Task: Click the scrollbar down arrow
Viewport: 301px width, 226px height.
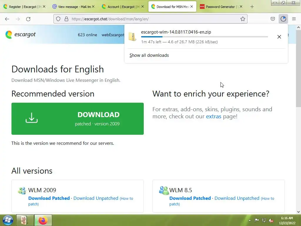Action: click(x=298, y=212)
